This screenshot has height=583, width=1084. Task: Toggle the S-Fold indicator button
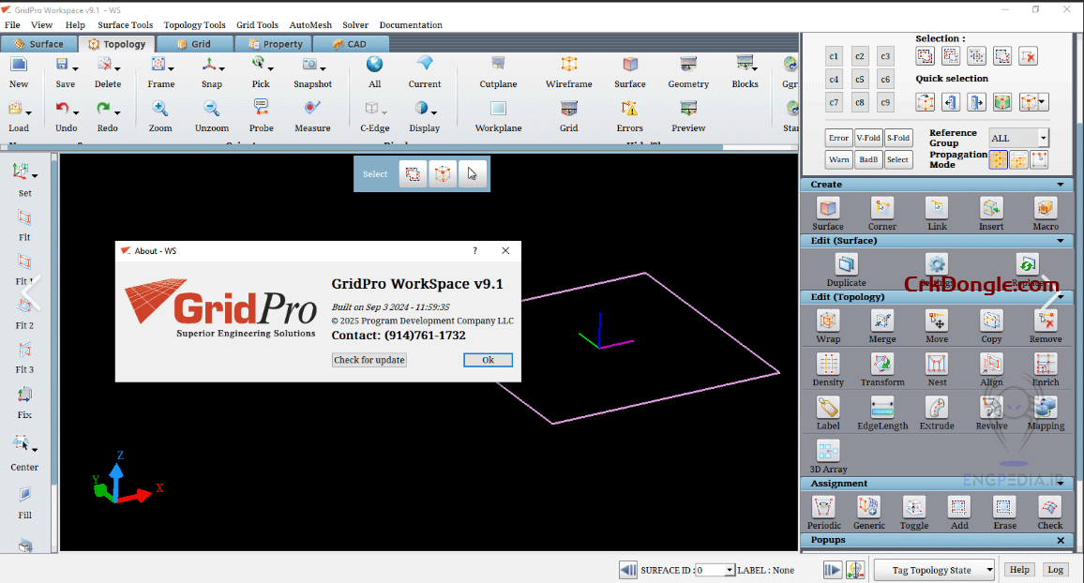click(x=898, y=136)
